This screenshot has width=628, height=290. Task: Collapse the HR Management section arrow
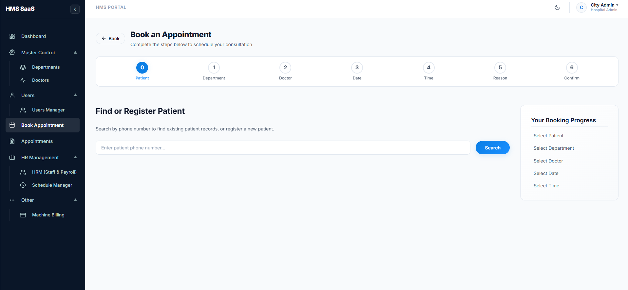click(x=75, y=157)
